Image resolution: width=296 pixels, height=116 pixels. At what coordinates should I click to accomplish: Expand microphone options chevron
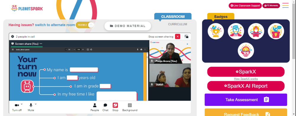[36, 104]
